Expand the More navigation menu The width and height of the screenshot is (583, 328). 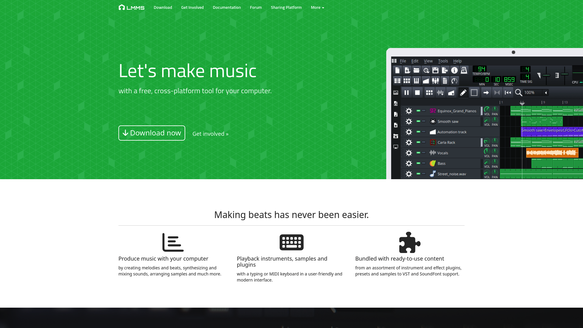coord(317,7)
